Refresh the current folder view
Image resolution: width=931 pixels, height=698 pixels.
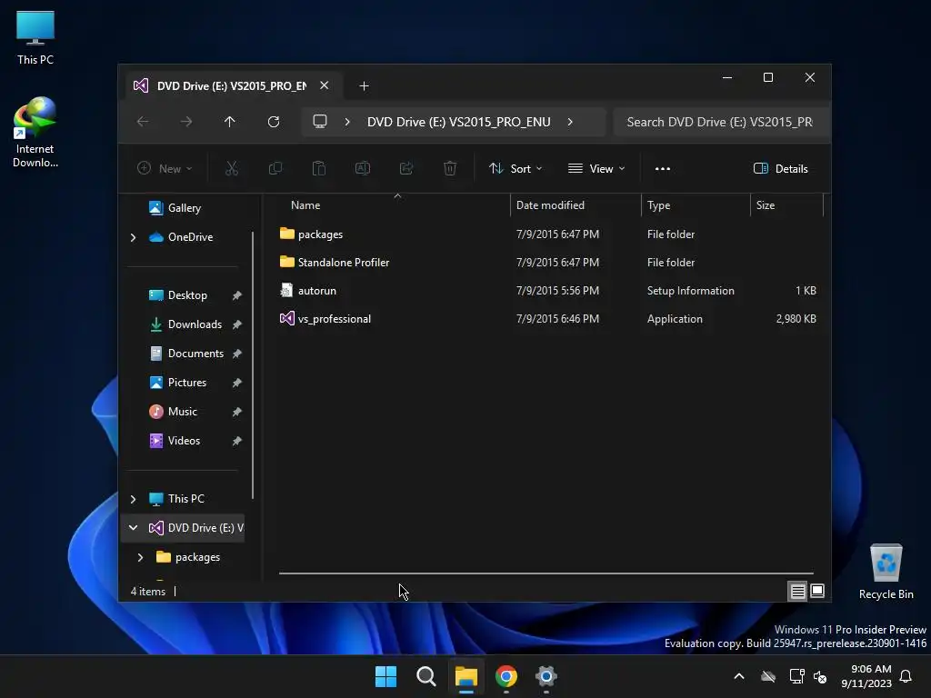273,122
